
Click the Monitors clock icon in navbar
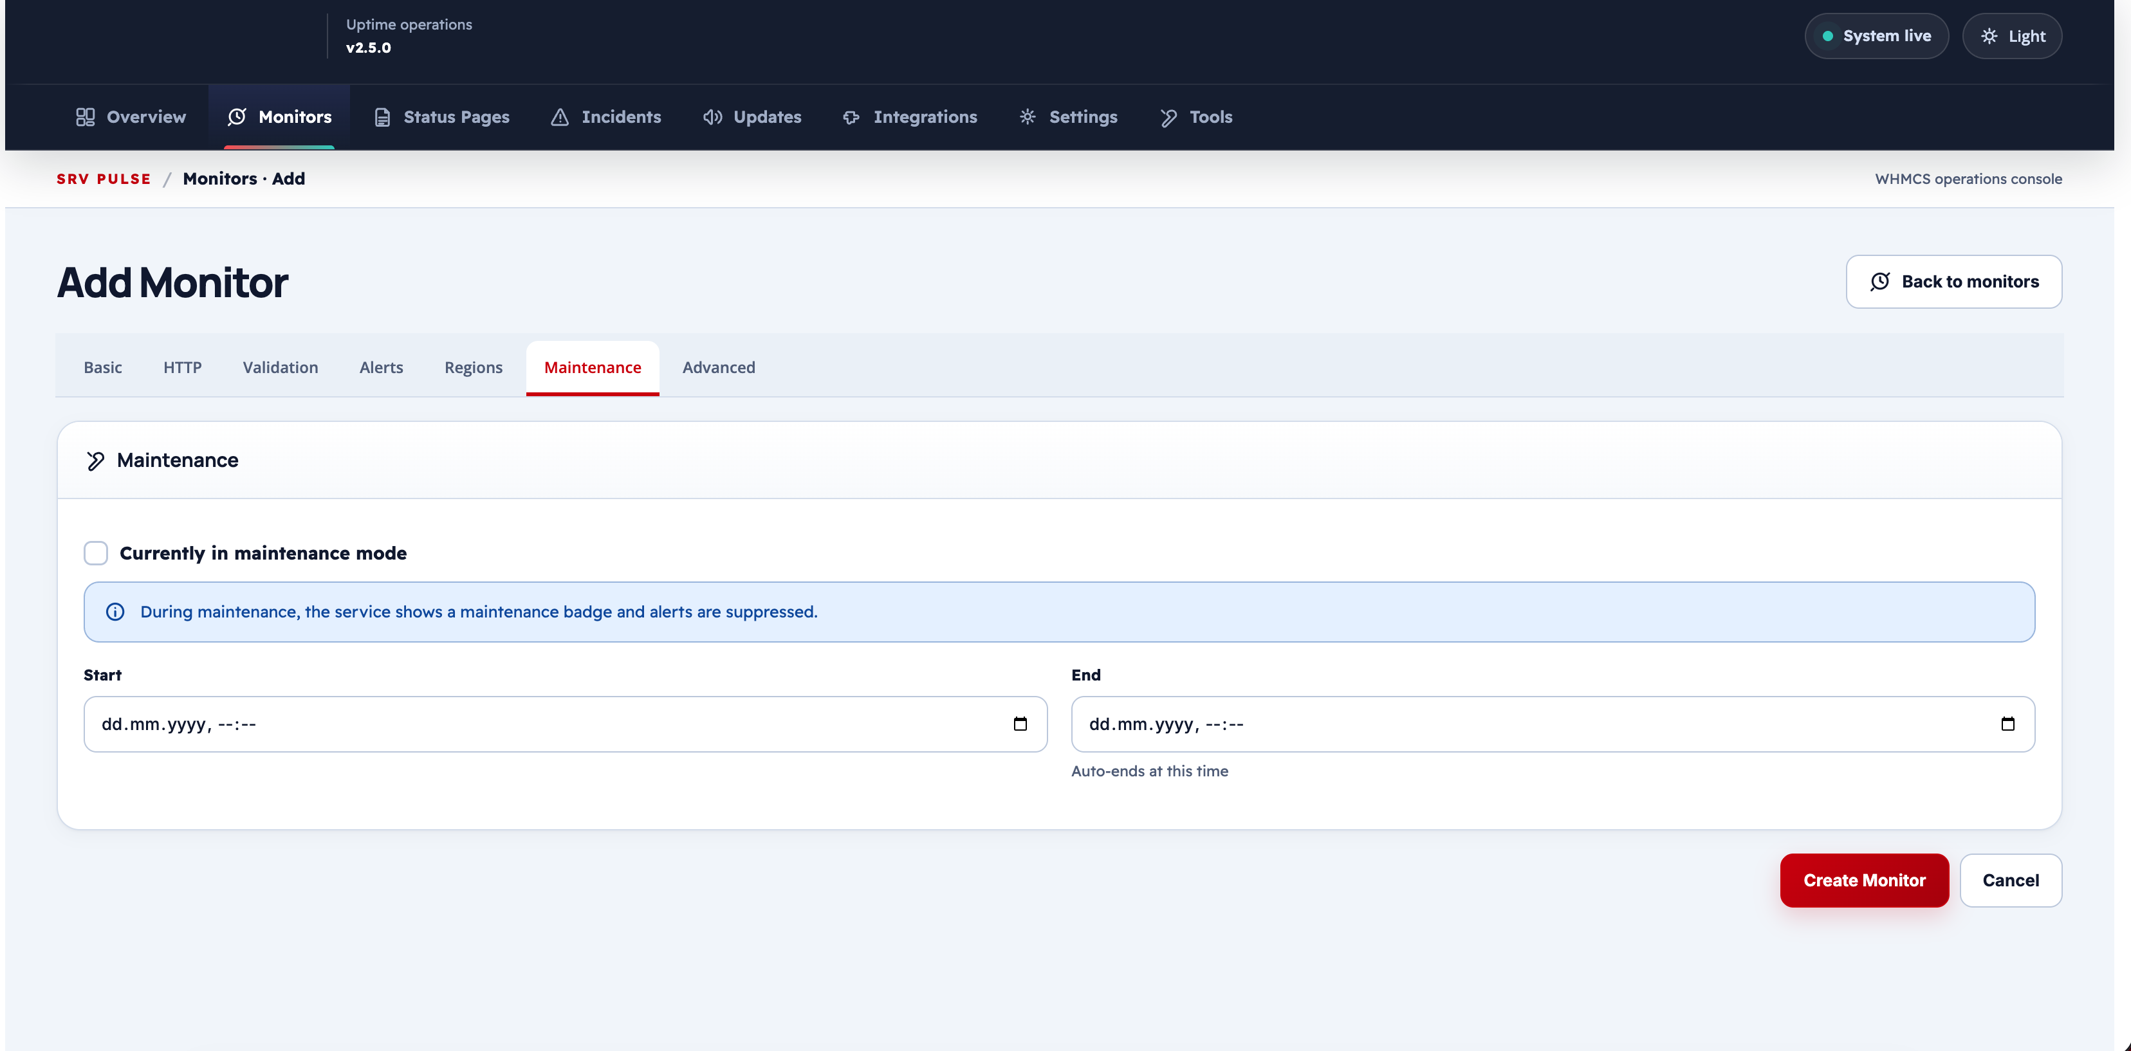click(x=237, y=118)
